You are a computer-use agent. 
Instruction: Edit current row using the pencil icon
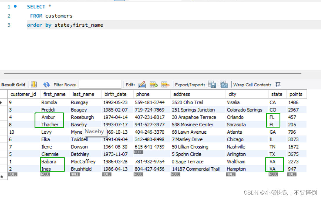(x=142, y=85)
